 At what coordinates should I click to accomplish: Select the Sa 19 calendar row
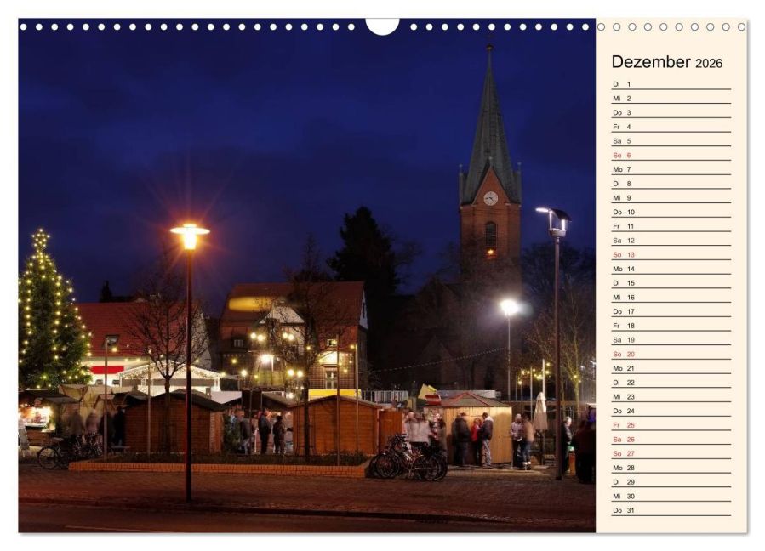click(x=671, y=340)
